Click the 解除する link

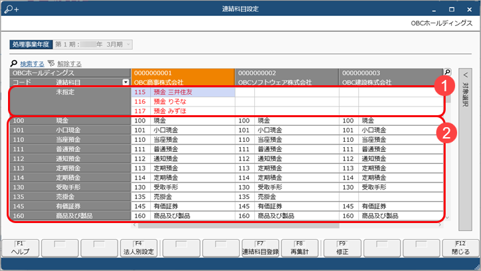(69, 64)
